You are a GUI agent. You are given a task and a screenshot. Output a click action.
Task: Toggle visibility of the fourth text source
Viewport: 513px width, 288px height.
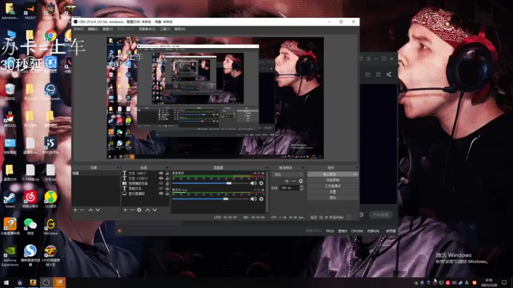click(161, 188)
